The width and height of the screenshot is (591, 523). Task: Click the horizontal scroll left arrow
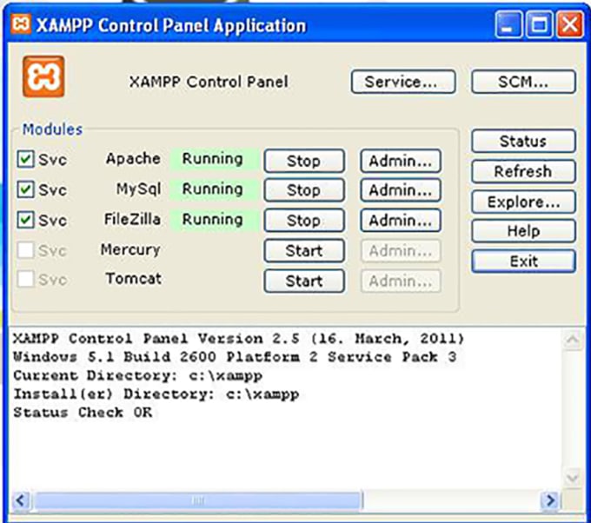click(21, 500)
